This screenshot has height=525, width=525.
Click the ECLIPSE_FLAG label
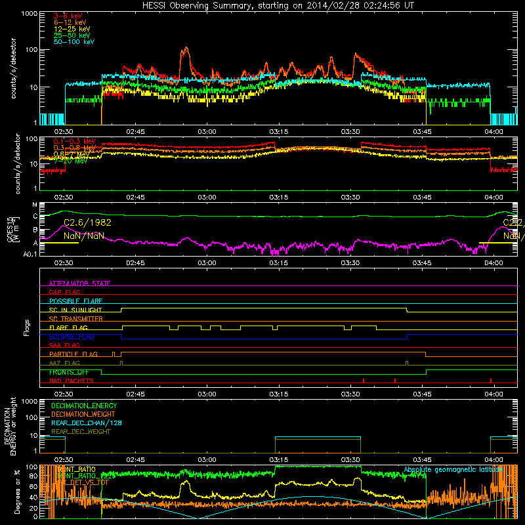72,337
